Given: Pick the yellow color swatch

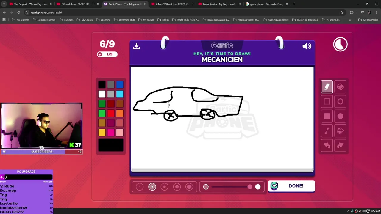Looking at the screenshot, I should [x=102, y=132].
